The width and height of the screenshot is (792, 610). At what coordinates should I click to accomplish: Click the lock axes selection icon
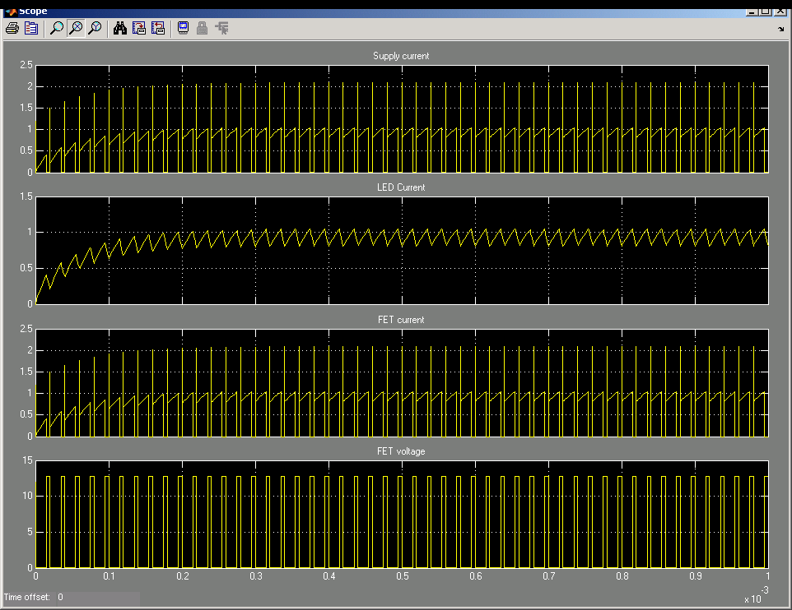coord(202,28)
